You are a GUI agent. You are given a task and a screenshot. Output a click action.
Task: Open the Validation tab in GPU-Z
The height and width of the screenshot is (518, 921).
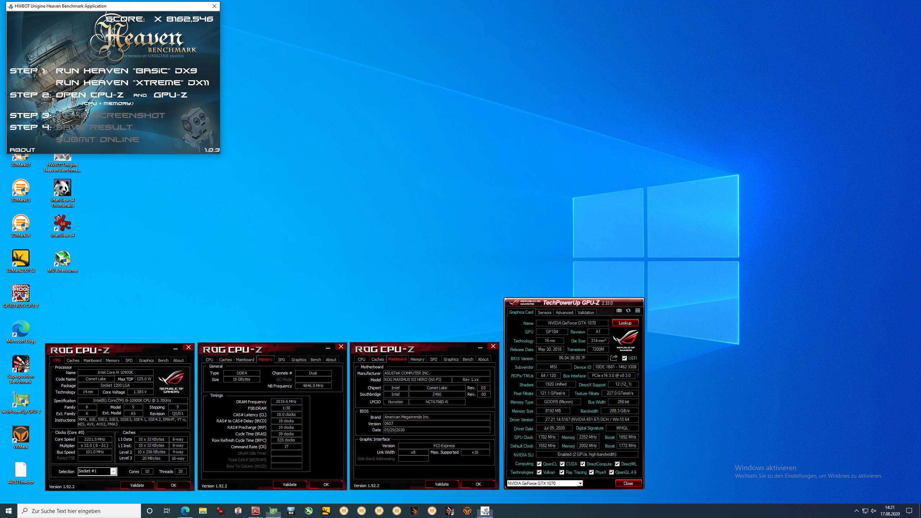[586, 313]
